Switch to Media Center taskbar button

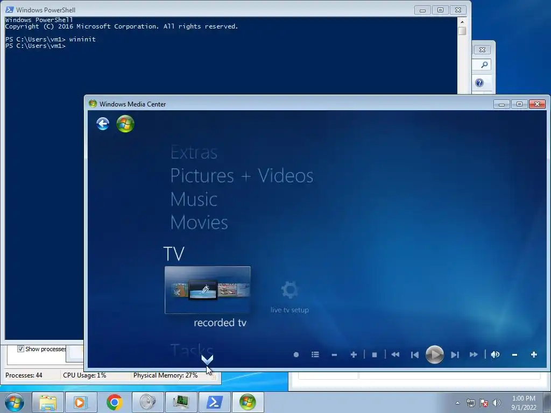(x=248, y=402)
